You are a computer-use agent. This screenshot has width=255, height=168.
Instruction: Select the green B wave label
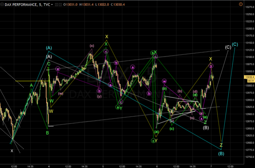click(47, 133)
